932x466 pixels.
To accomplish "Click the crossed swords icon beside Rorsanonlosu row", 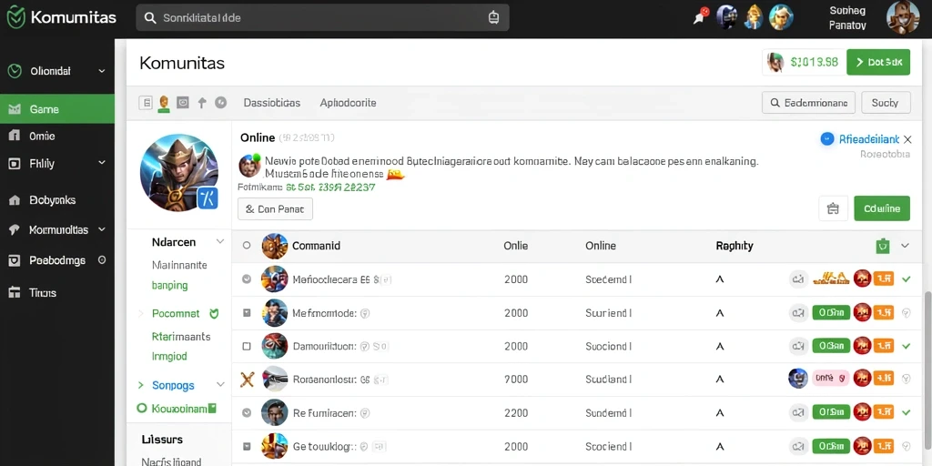I will coord(247,379).
